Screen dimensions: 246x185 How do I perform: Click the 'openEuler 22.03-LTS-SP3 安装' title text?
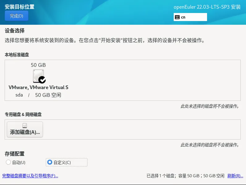click(x=207, y=7)
